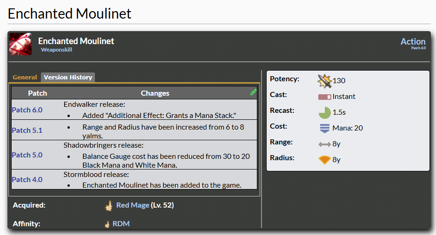Click the Recast value 1.5s

coord(339,112)
